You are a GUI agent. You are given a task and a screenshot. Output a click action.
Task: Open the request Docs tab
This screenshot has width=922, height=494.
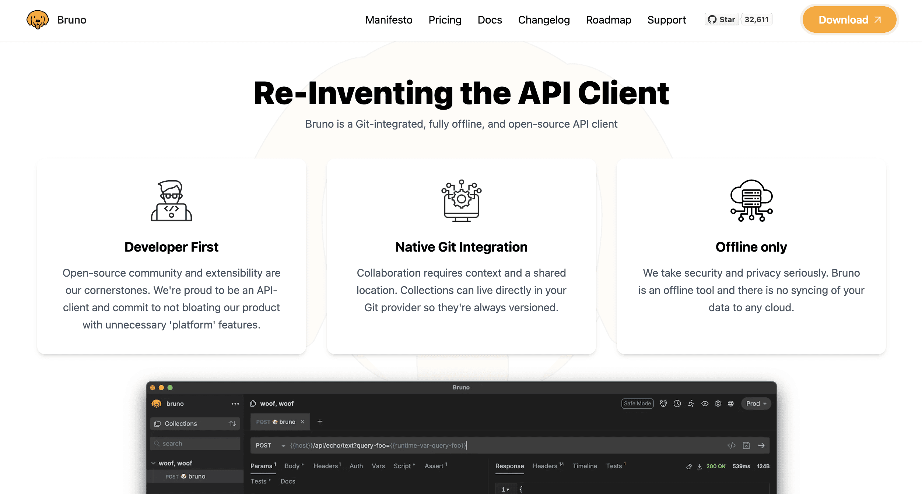[x=288, y=481]
